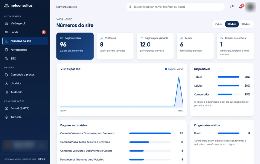Click the red Leads badge showing 2
The height and width of the screenshot is (164, 260).
pyautogui.click(x=44, y=32)
